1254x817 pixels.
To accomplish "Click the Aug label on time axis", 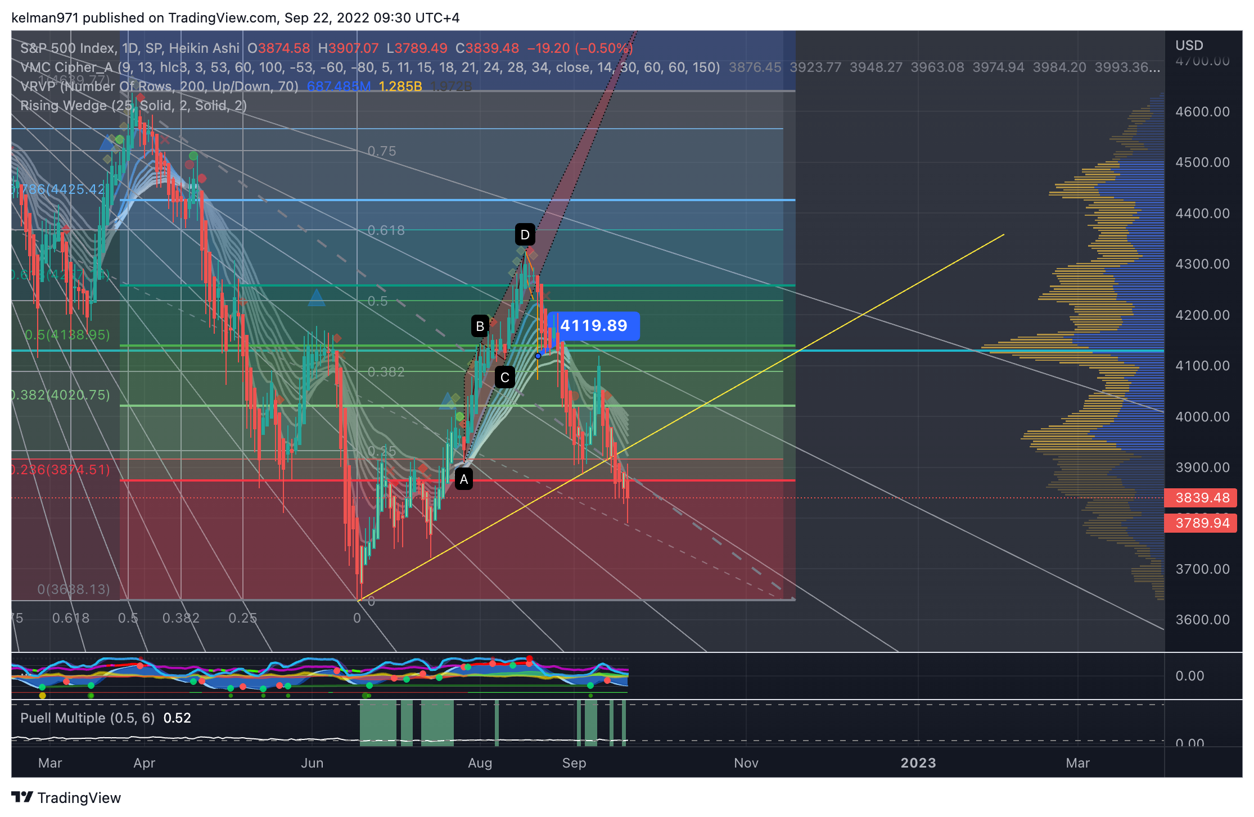I will pyautogui.click(x=480, y=763).
